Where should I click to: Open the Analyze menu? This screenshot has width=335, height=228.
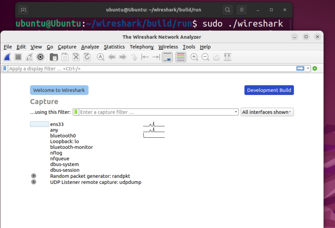tap(90, 47)
